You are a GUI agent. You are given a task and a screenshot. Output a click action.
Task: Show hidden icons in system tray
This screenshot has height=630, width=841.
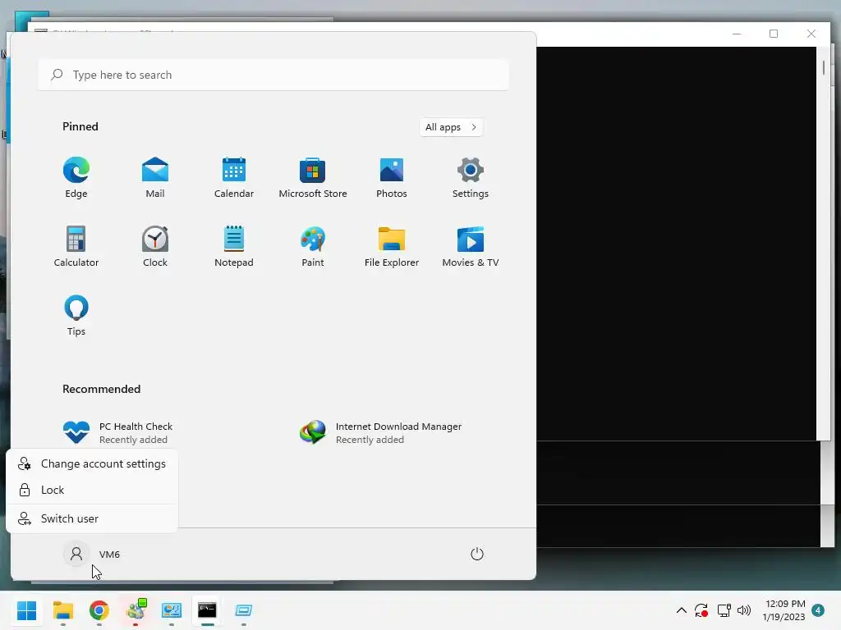(681, 610)
